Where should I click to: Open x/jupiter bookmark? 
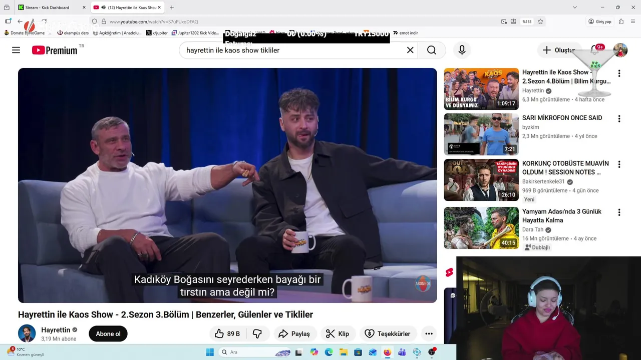point(157,33)
